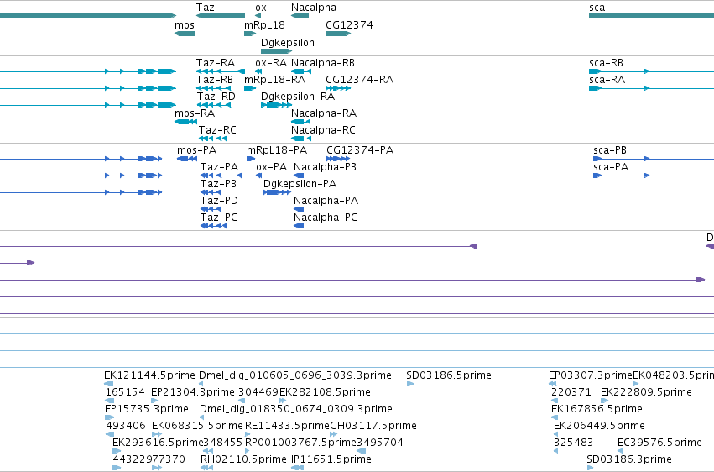Click the mRpL18-RA transcript

tap(250, 88)
